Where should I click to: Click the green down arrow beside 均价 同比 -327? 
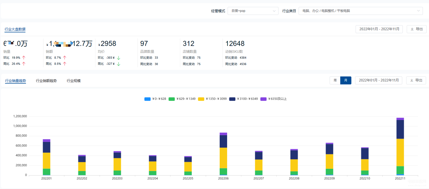[118, 64]
